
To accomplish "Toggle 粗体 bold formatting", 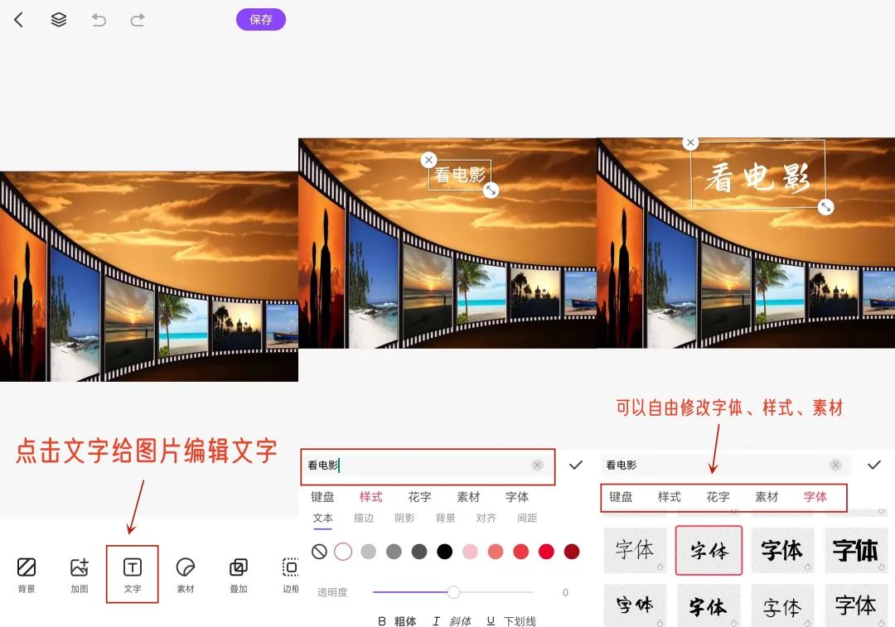I will coord(397,621).
